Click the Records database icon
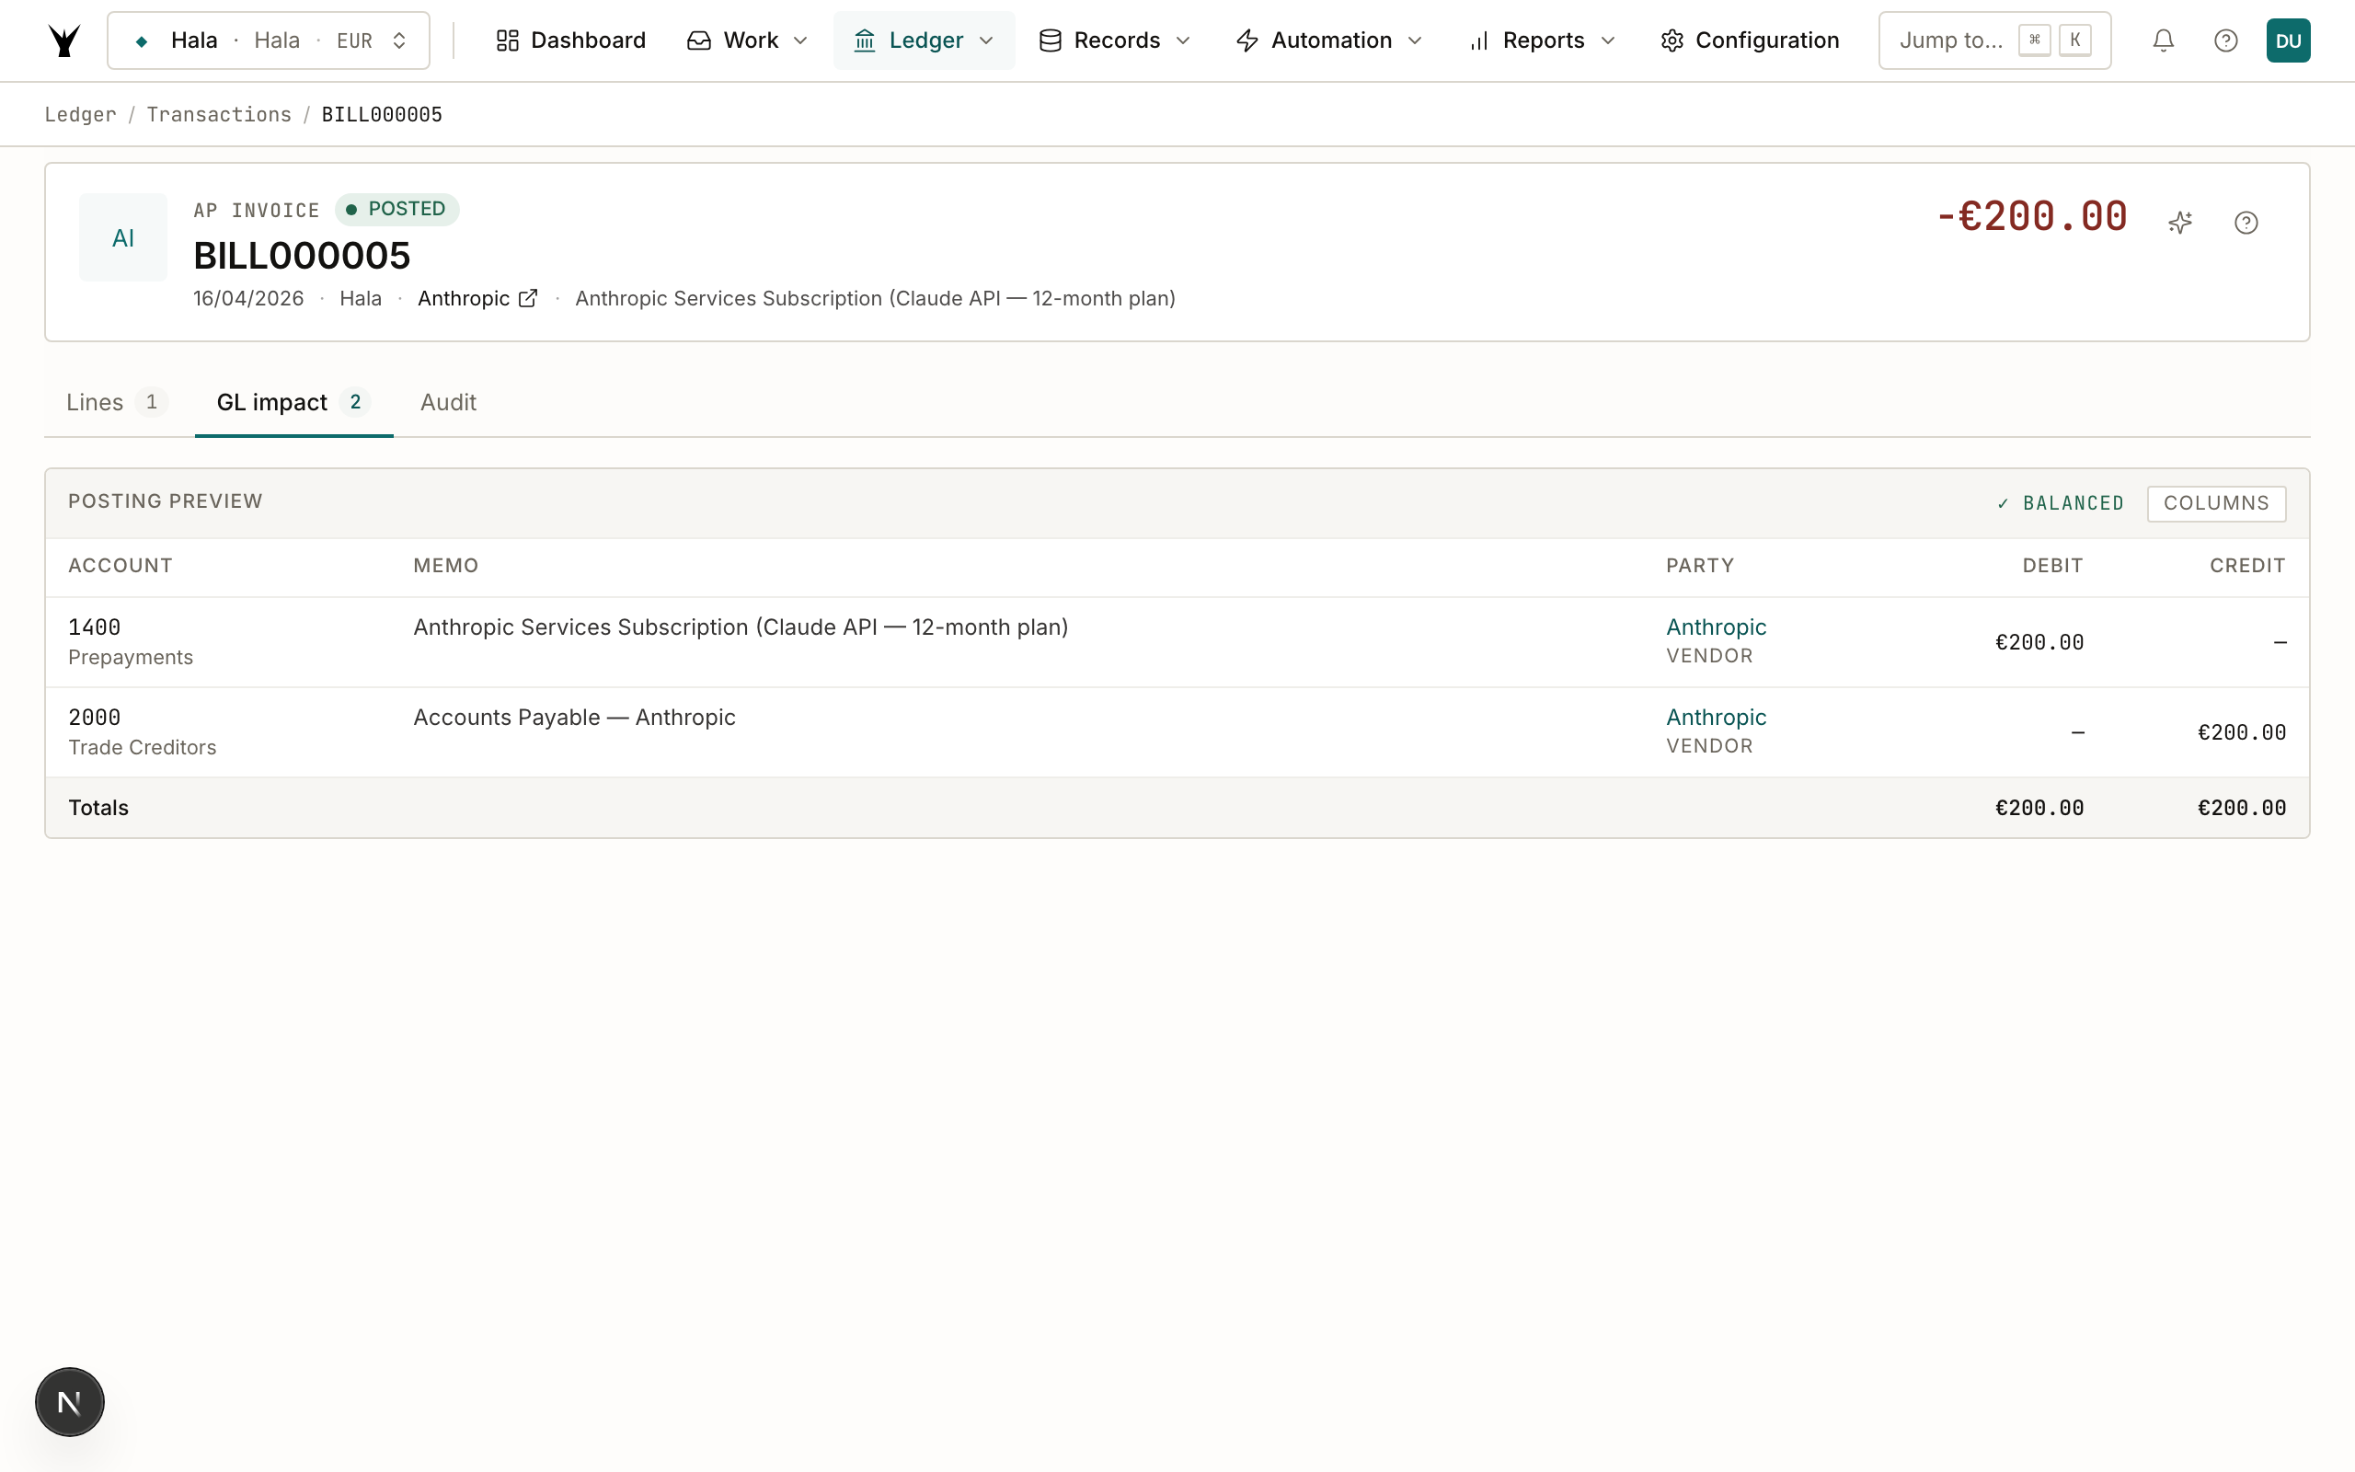Image resolution: width=2355 pixels, height=1472 pixels. click(1050, 40)
